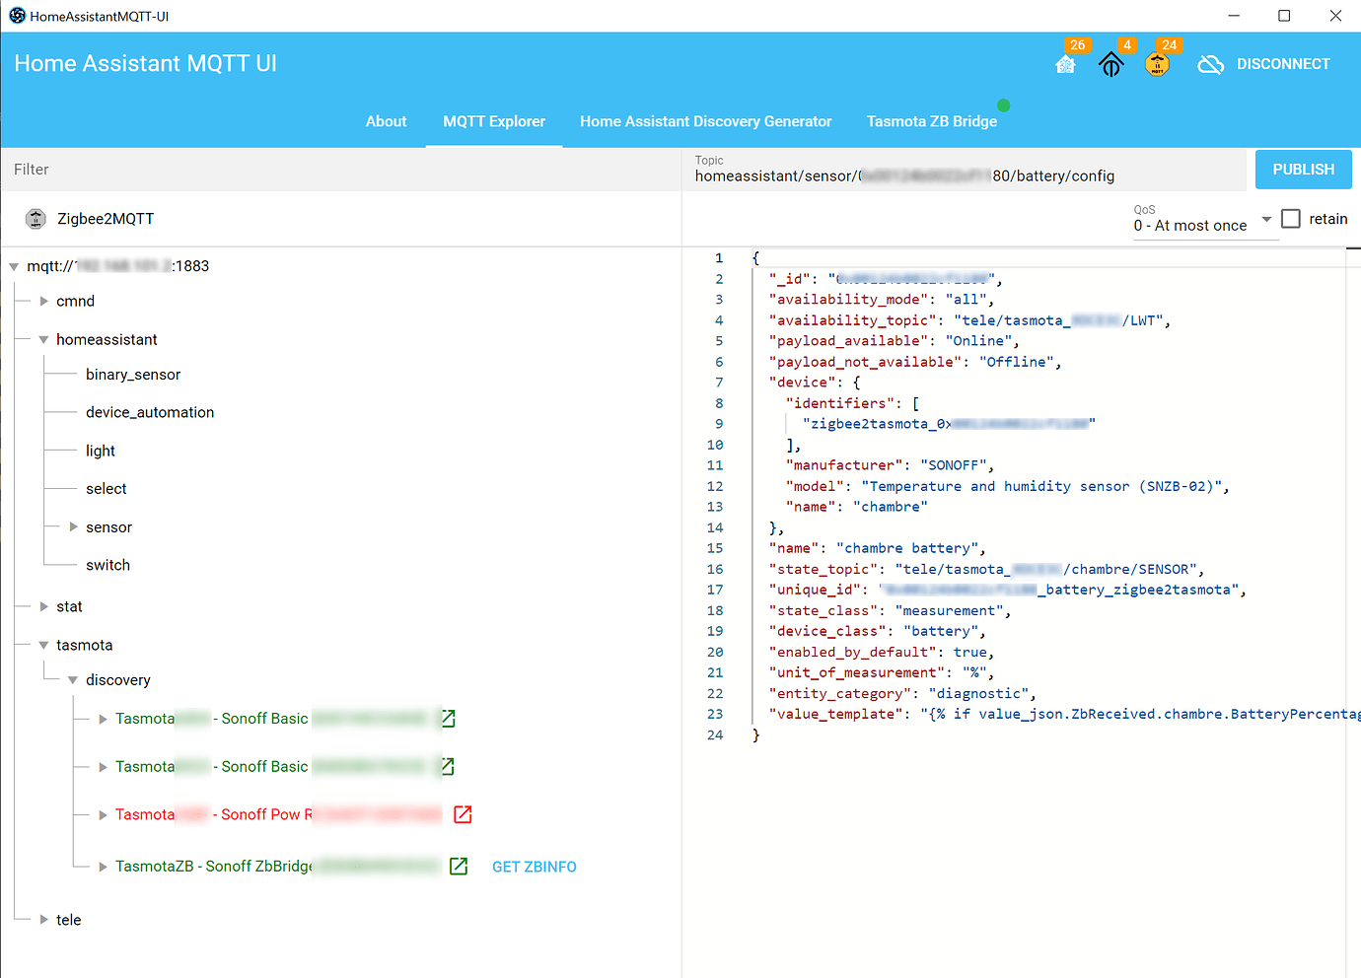Open Home Assistant Discovery Generator tab

pos(706,121)
